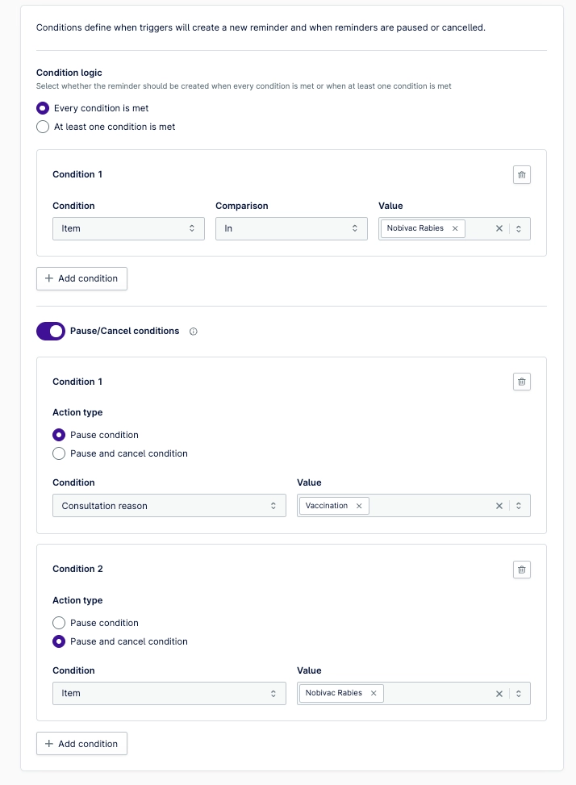Click trash icon for pause Condition 1
Viewport: 576px width, 785px height.
[x=521, y=382]
